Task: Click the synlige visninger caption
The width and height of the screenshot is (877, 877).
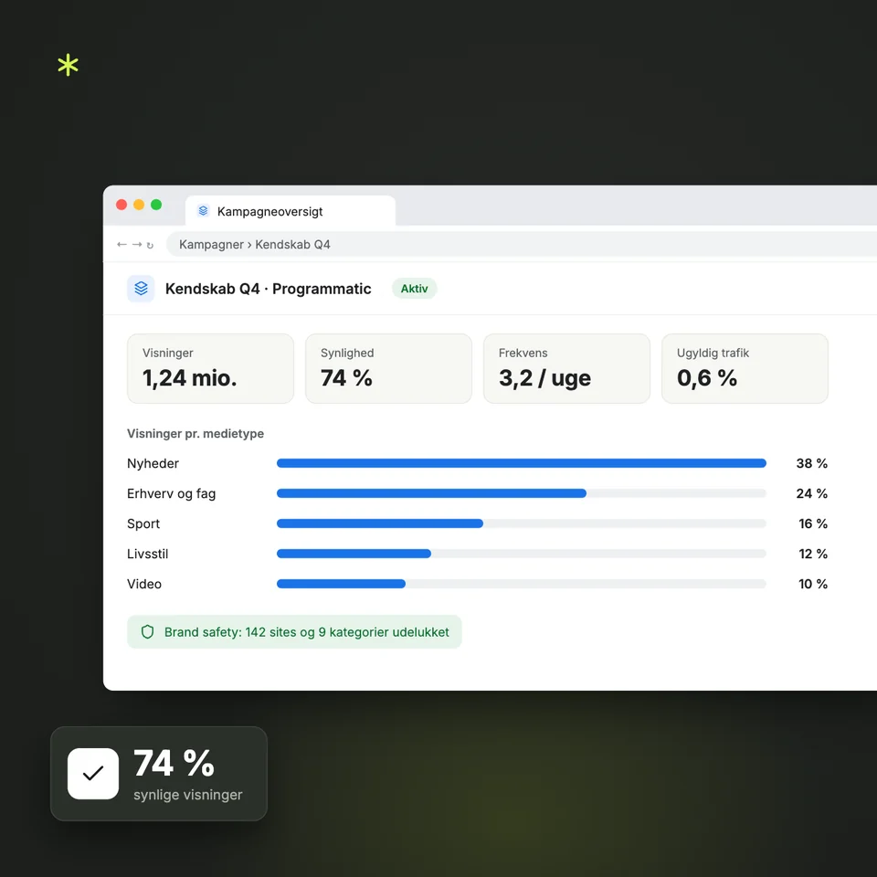Action: pyautogui.click(x=188, y=795)
